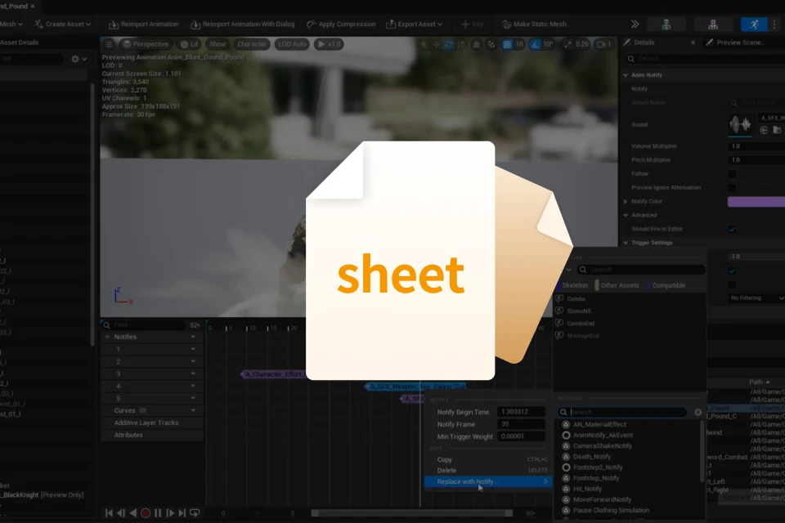Image resolution: width=785 pixels, height=523 pixels.
Task: Toggle rotation snap angle icon
Action: pos(535,45)
